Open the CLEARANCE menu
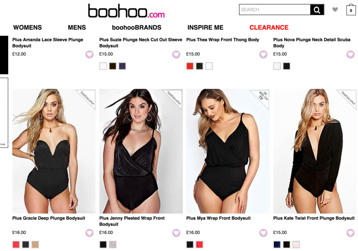Screen dimensions: 358x251 (x=269, y=28)
